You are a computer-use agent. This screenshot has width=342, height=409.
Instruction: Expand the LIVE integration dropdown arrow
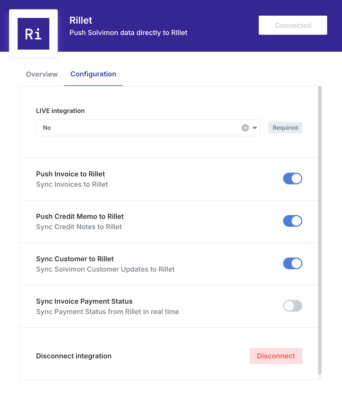(x=255, y=128)
